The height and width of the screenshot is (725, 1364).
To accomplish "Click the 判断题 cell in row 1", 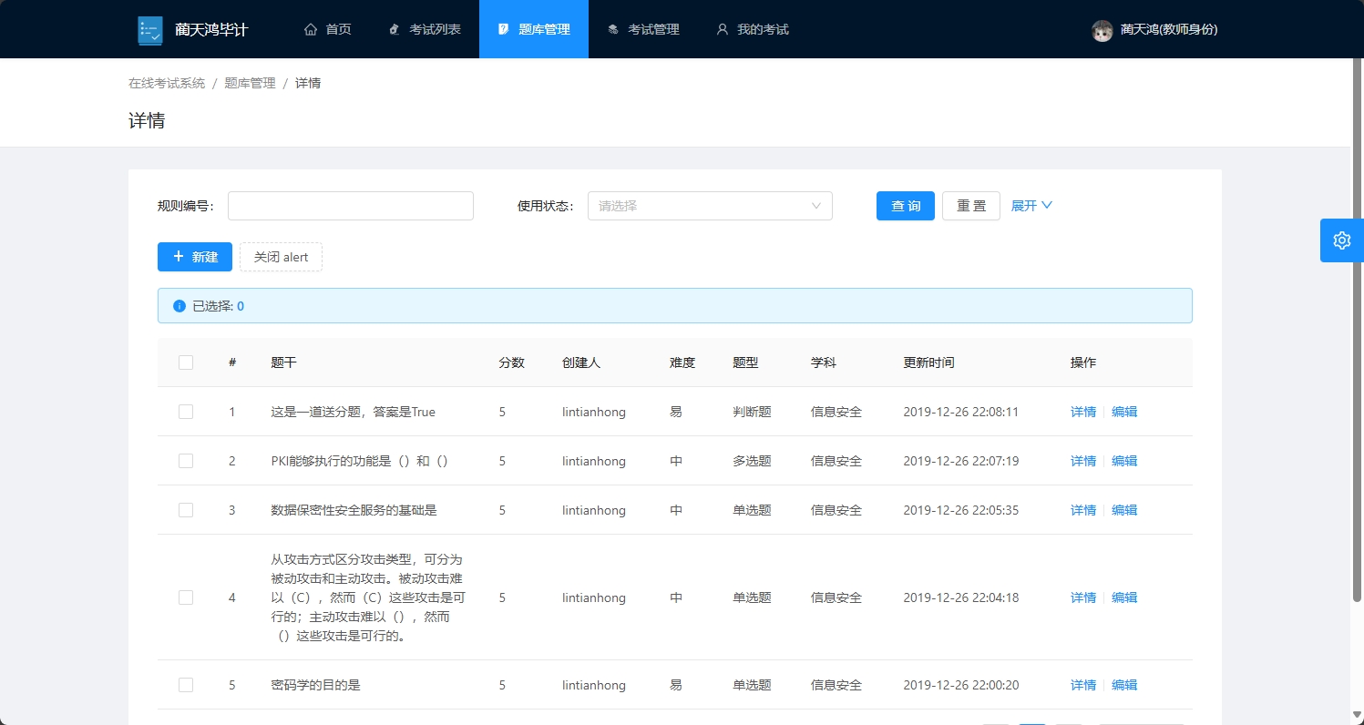I will [752, 412].
